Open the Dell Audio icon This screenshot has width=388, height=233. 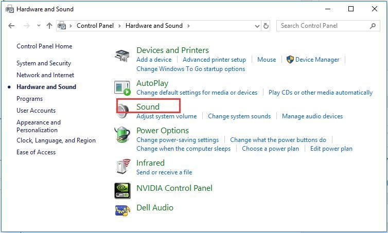click(122, 210)
